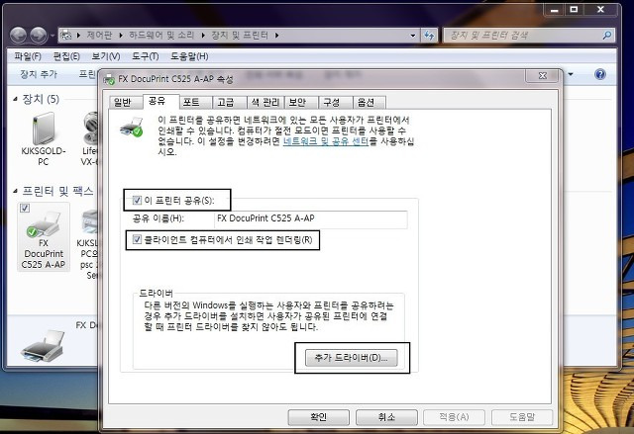Open the '네트워크 및 공유 센터' link
Viewport: 634px width, 434px height.
tap(326, 141)
